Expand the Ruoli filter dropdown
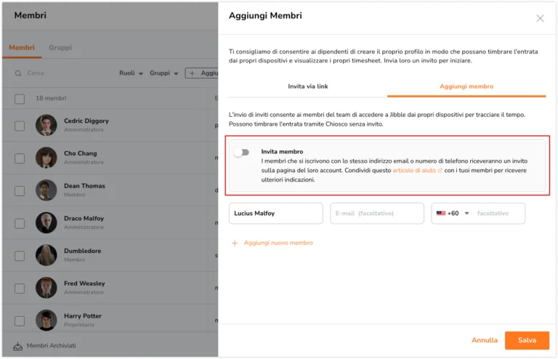This screenshot has width=558, height=359. click(131, 73)
